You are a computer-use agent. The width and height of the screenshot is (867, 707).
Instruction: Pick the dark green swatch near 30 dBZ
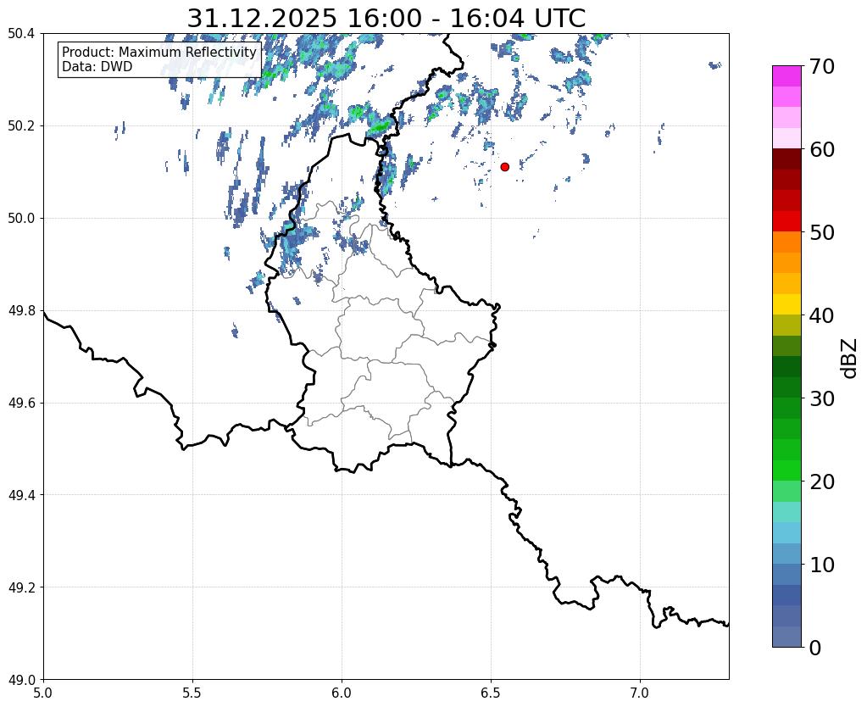[x=786, y=387]
